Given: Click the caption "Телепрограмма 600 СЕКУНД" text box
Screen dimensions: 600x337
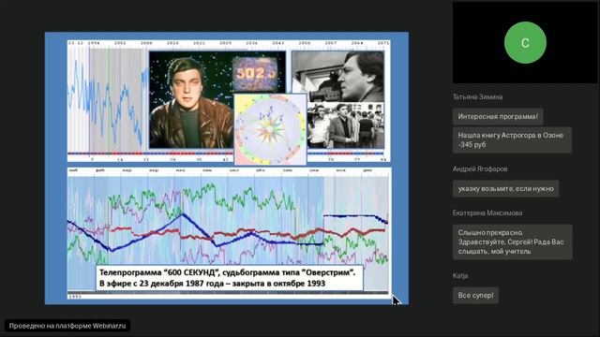Looking at the screenshot, I should click(x=229, y=278).
